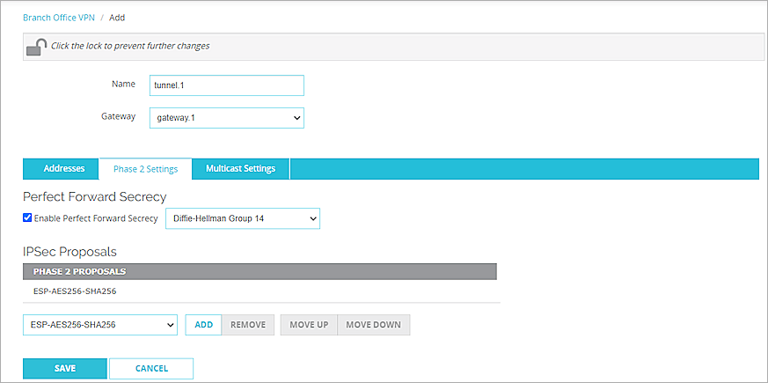Expand the IPSec proposal selection dropdown

(100, 325)
